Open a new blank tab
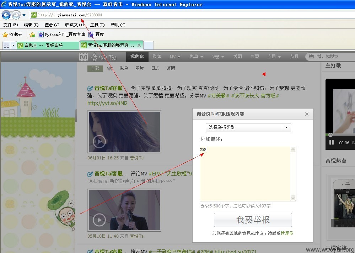Viewport: 355px width, 253px height. [x=149, y=45]
